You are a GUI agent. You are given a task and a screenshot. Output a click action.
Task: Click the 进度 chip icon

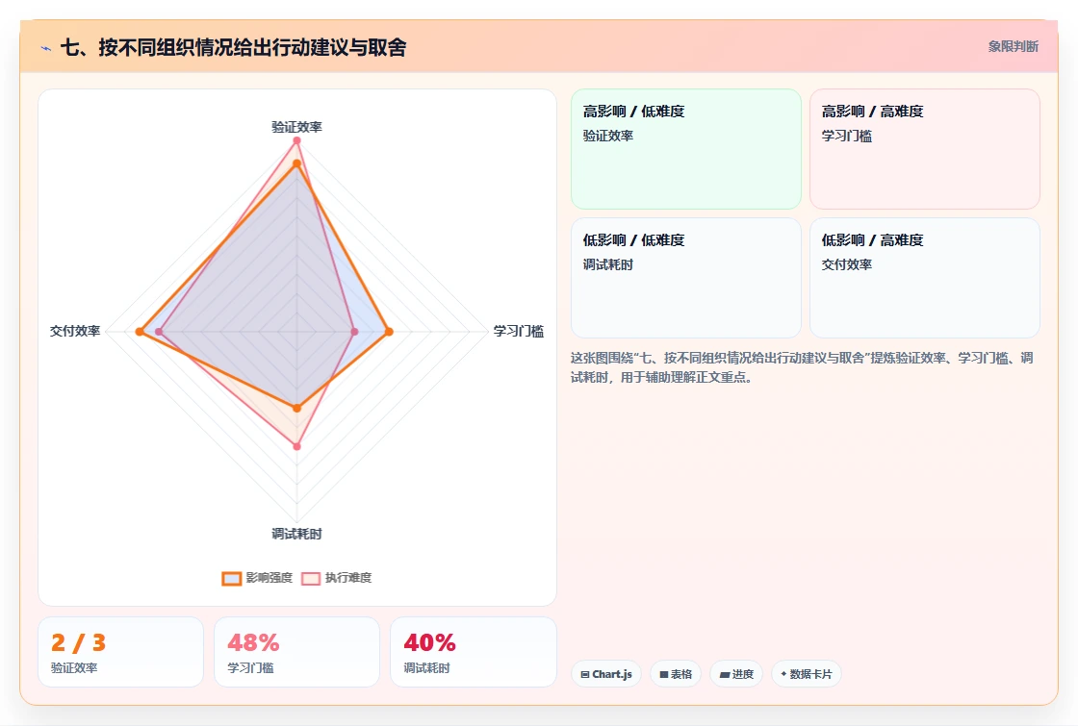point(725,674)
